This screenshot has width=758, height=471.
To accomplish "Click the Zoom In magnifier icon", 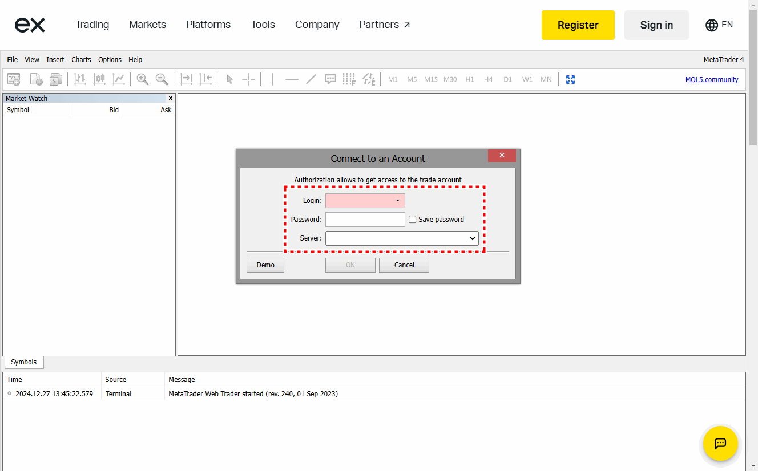I will [143, 79].
